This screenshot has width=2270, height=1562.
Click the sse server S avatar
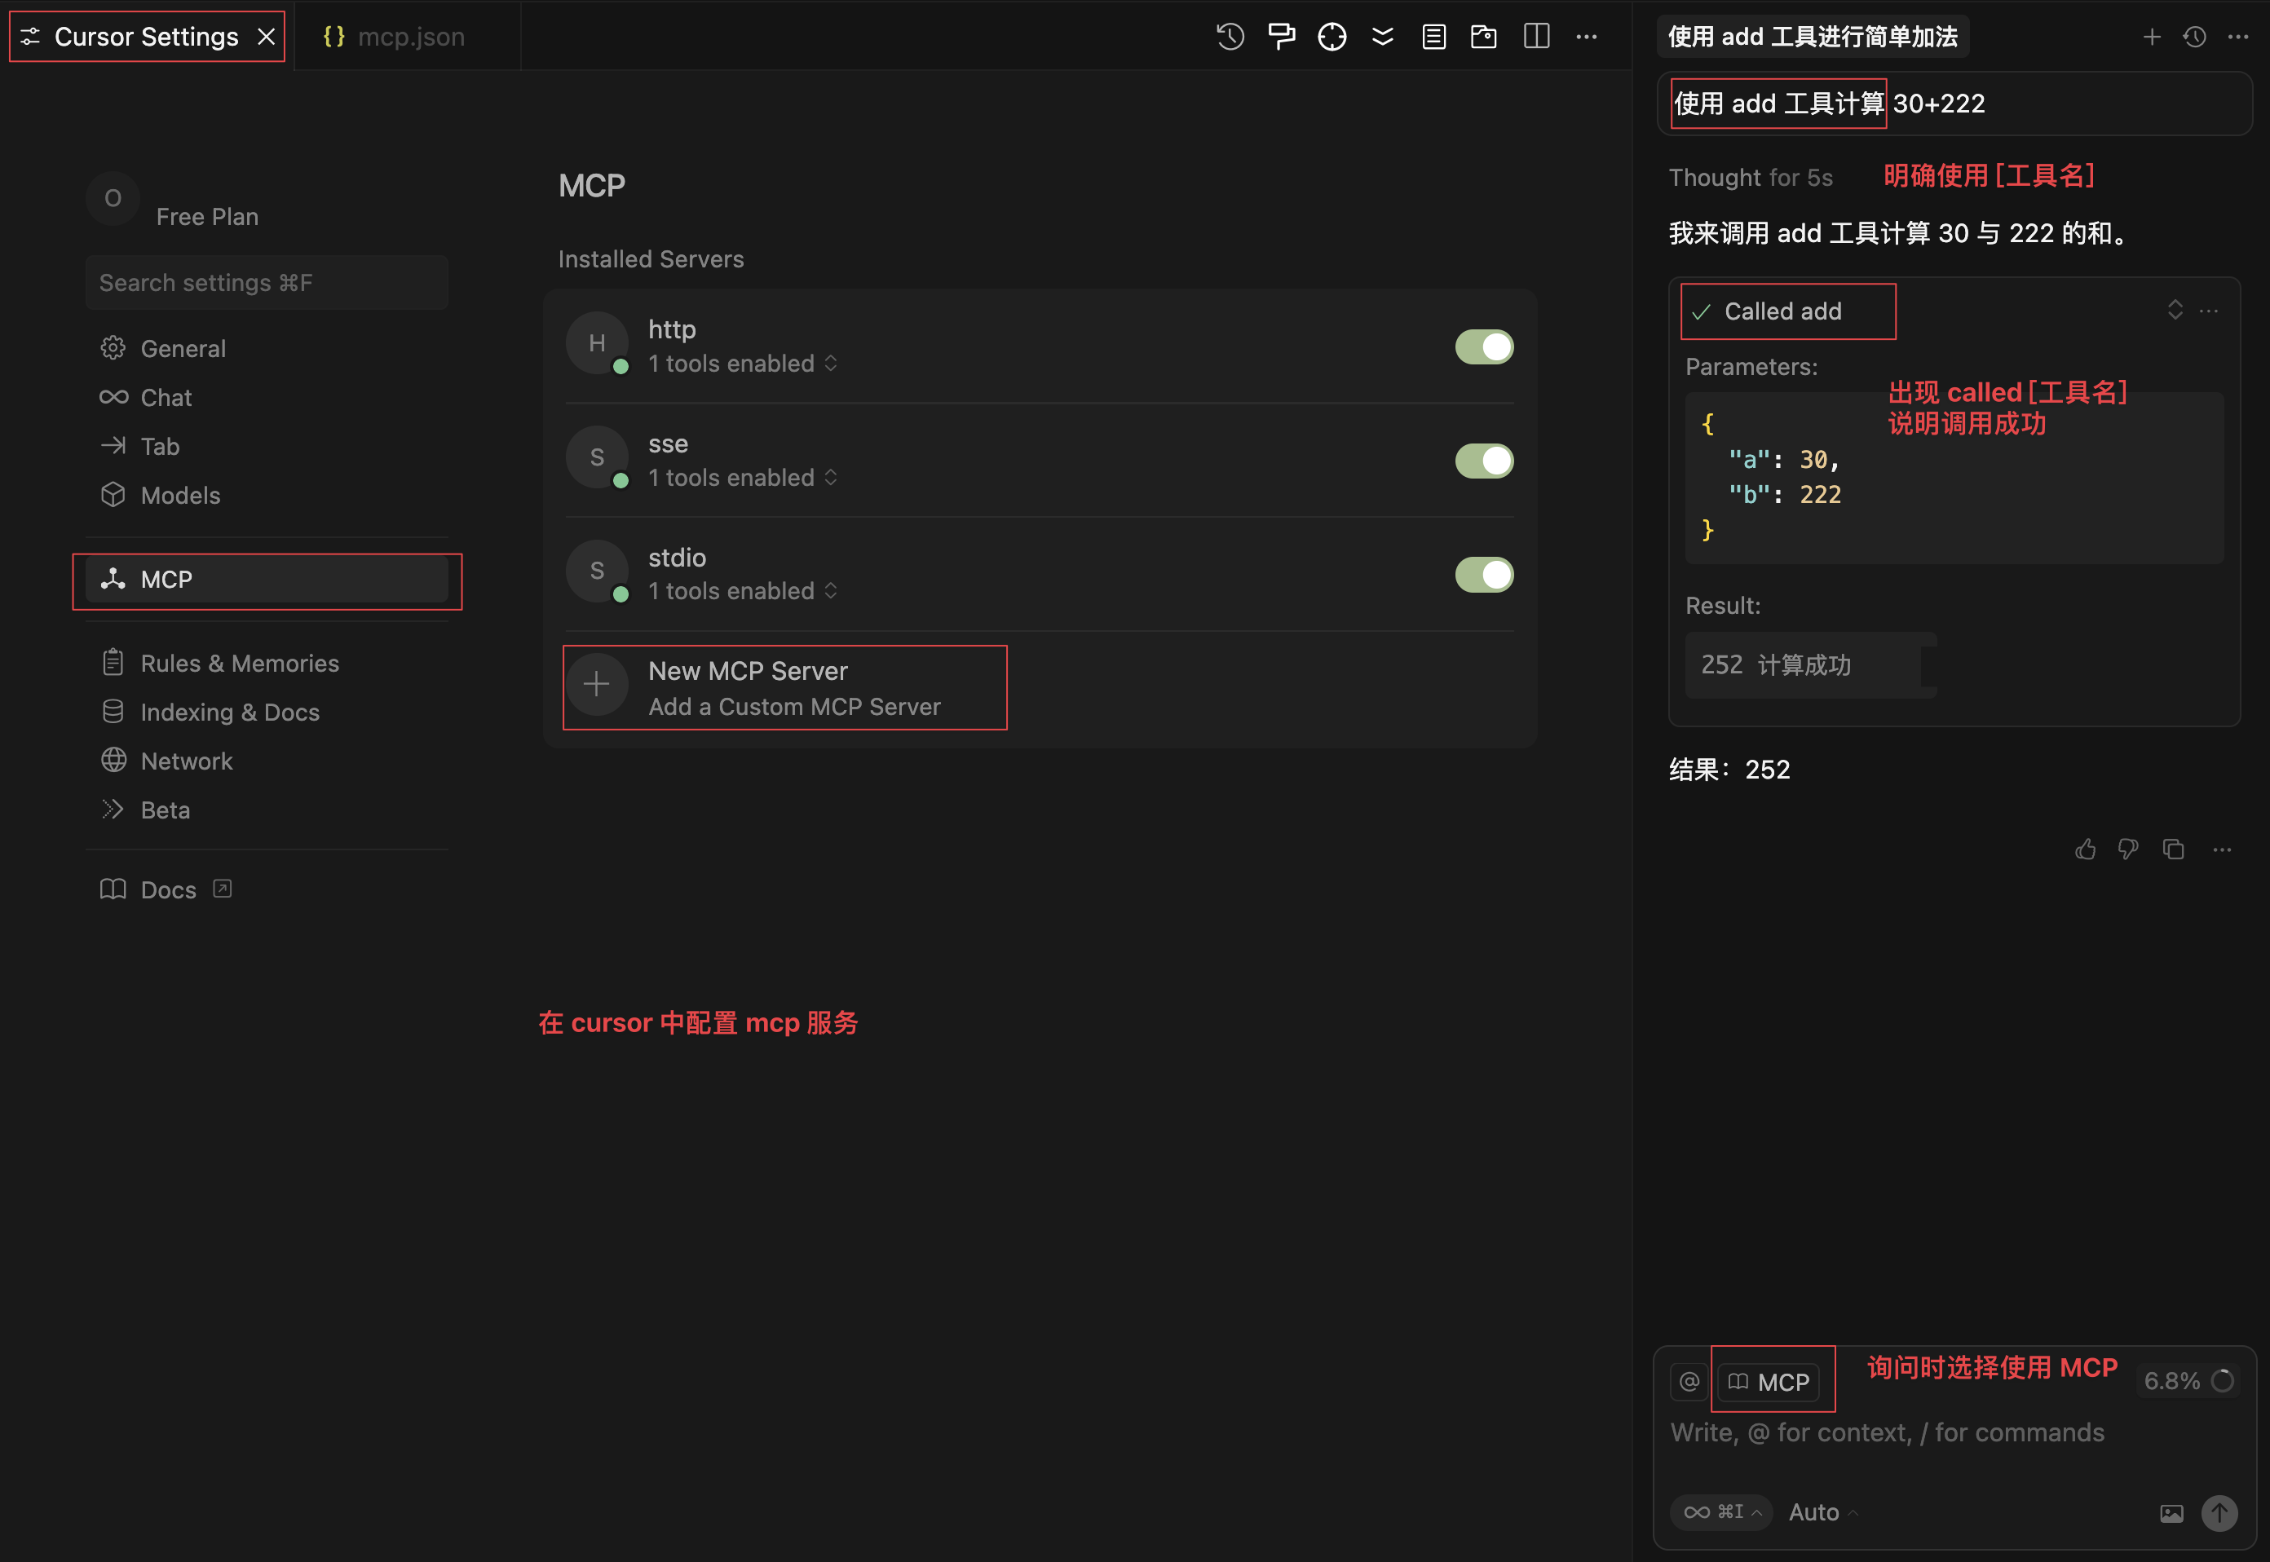pyautogui.click(x=597, y=457)
